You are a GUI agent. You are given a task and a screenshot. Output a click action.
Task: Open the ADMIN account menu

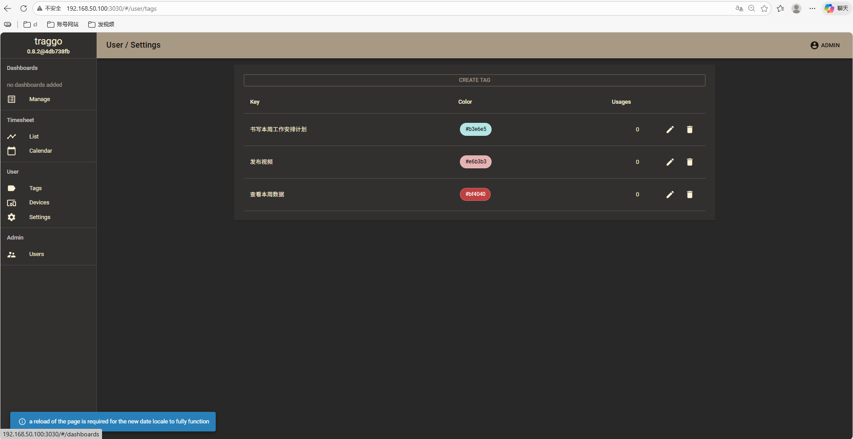click(x=825, y=45)
